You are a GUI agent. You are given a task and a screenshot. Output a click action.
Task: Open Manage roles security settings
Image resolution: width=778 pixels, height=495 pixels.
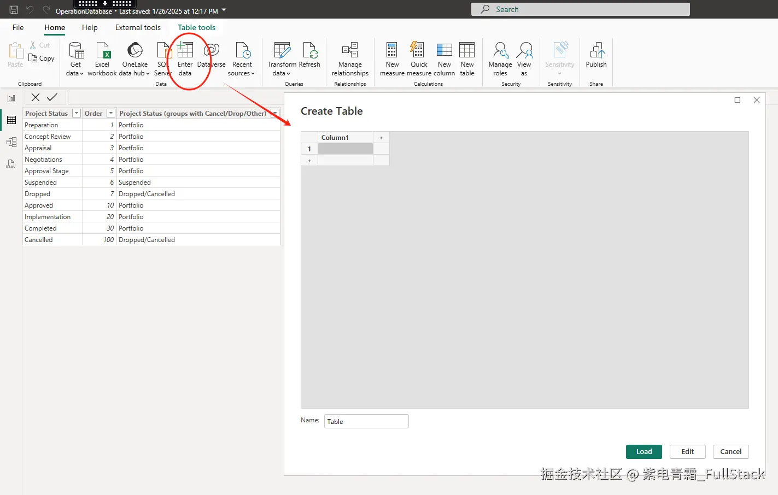500,58
